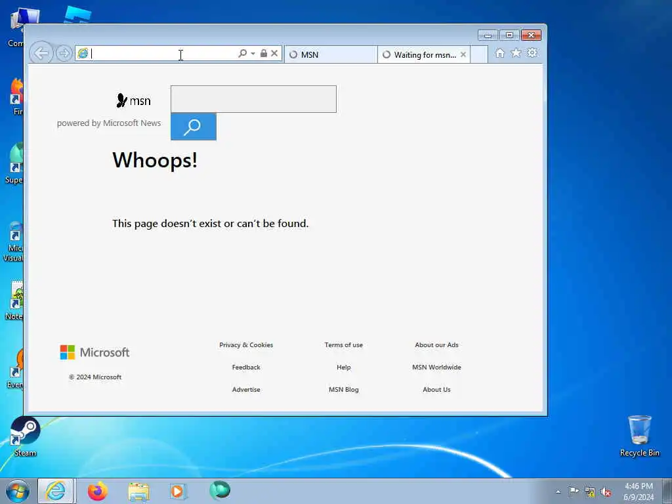Open the Advertise link
Viewport: 672px width, 504px height.
point(246,390)
